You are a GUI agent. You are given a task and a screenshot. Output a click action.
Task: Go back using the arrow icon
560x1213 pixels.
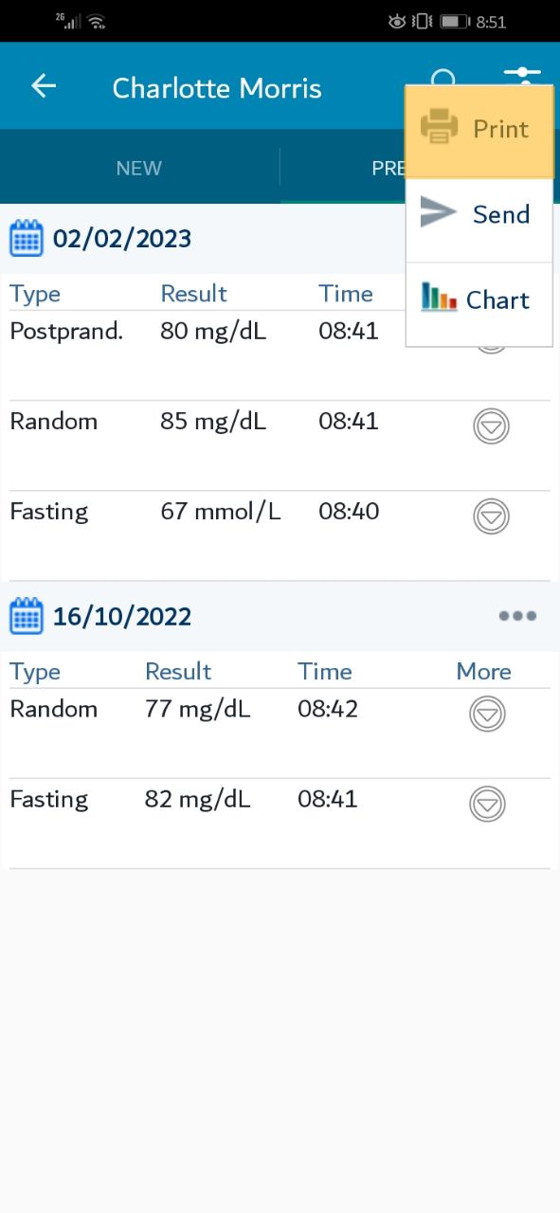click(44, 86)
